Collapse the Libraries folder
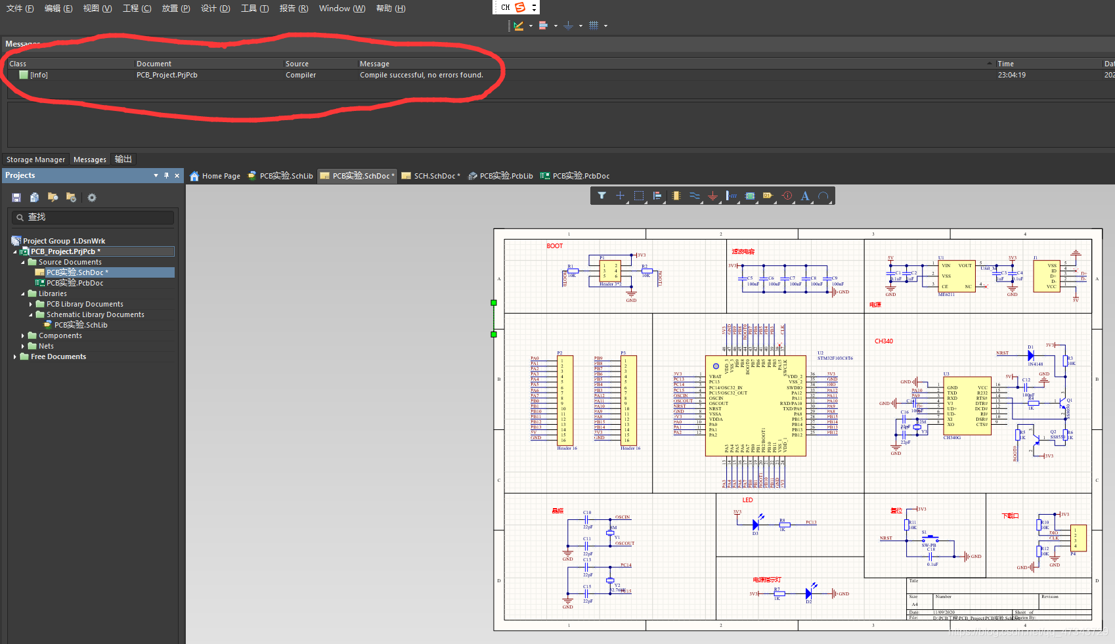 pyautogui.click(x=23, y=293)
